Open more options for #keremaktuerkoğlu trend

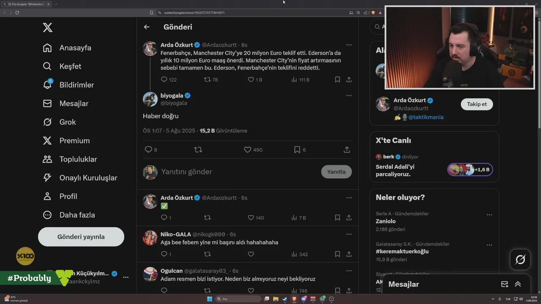489,245
